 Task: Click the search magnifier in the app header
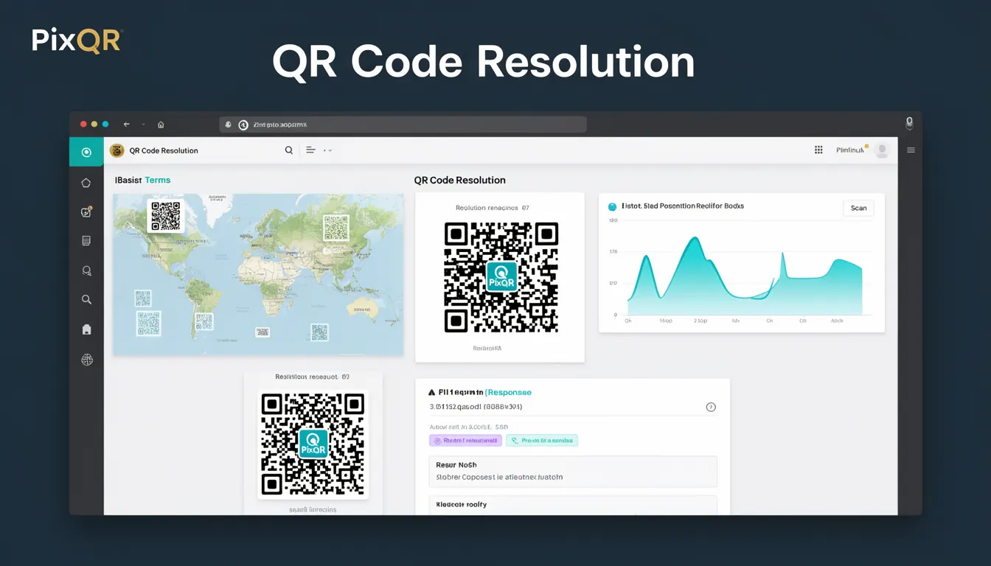pyautogui.click(x=289, y=150)
